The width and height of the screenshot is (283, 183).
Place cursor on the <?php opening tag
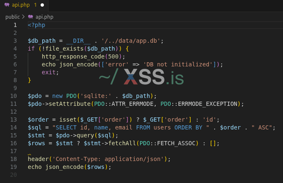pos(36,25)
